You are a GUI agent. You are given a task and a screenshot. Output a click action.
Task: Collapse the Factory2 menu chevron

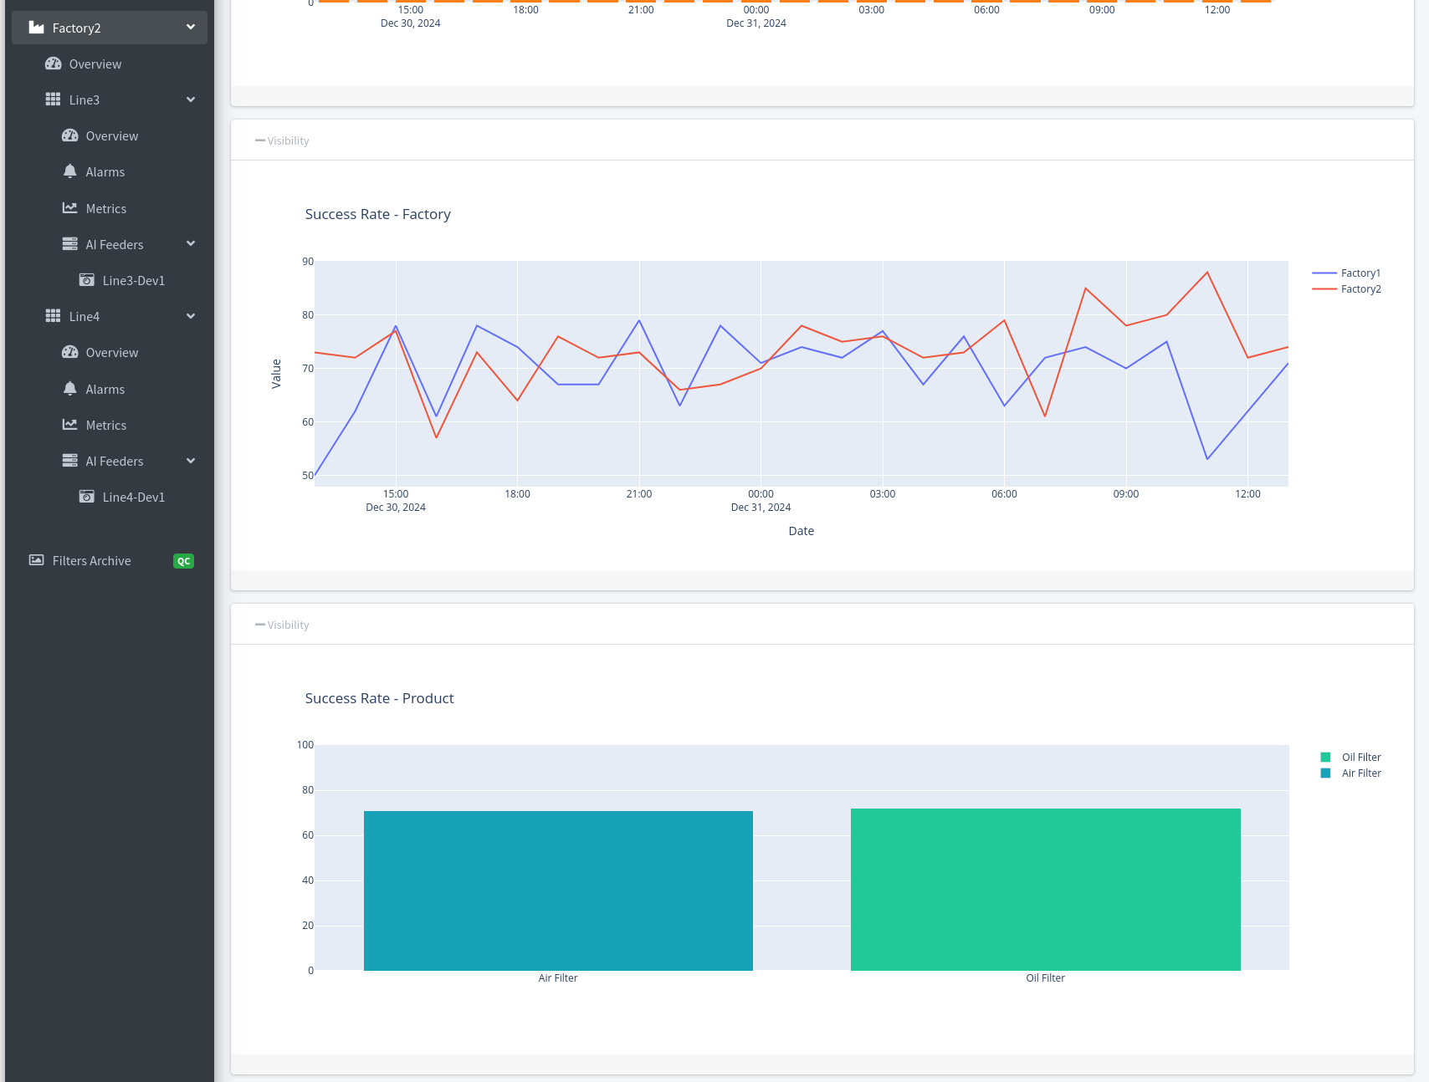point(191,28)
